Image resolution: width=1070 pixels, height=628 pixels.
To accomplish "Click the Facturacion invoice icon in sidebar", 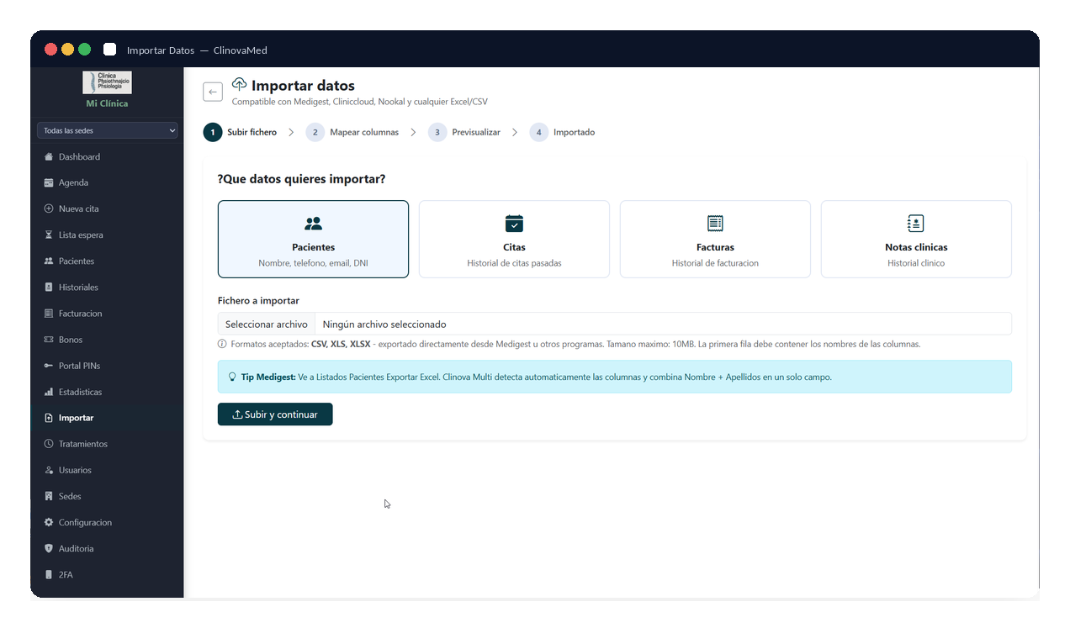I will [x=49, y=314].
